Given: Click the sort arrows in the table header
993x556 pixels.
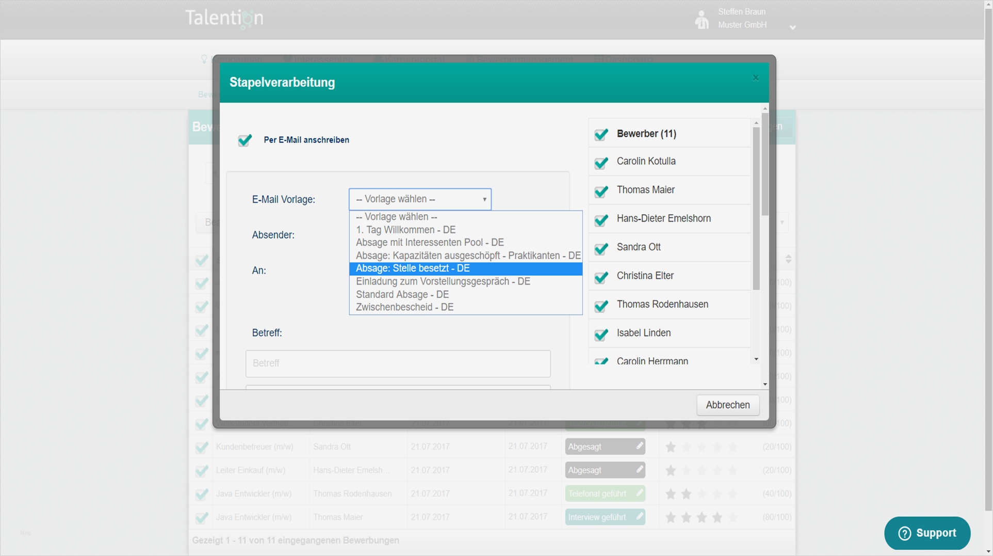Looking at the screenshot, I should pos(788,259).
